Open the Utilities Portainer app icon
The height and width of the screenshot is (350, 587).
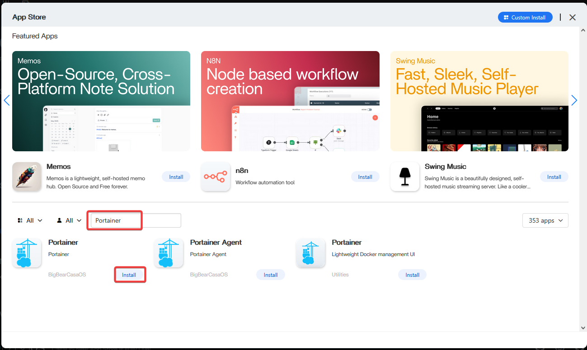(x=310, y=253)
